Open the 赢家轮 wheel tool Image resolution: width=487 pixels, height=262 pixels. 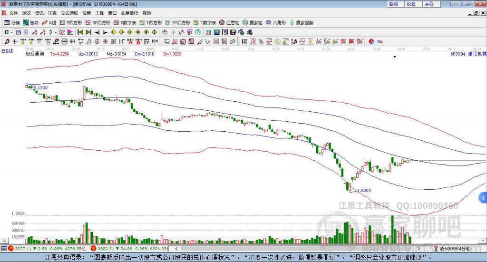pyautogui.click(x=253, y=23)
